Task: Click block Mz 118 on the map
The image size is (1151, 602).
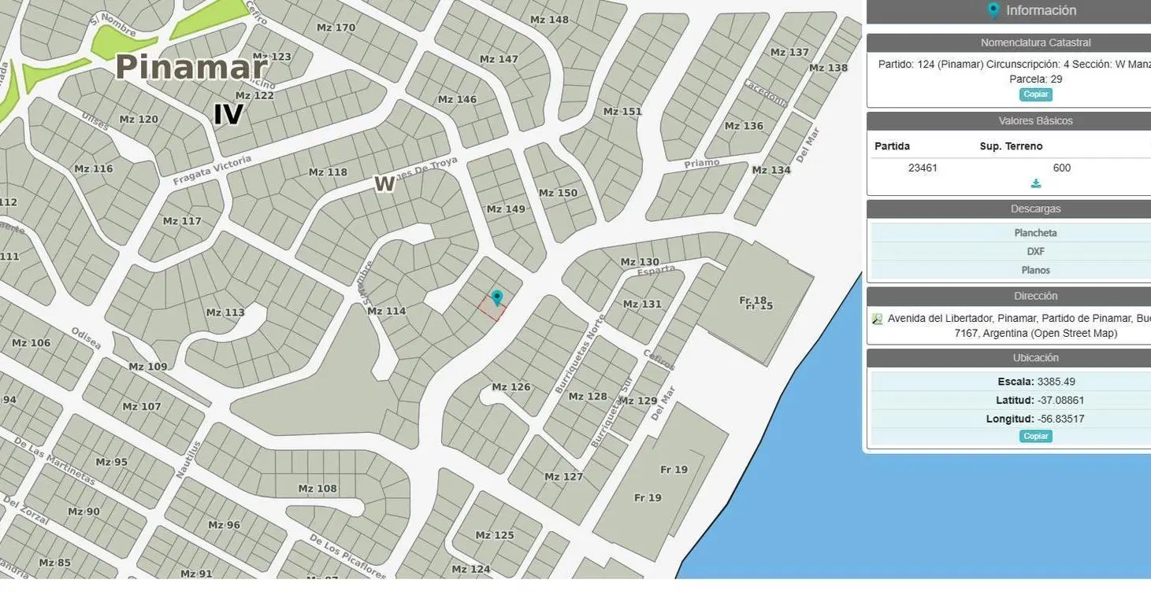Action: coord(328,172)
